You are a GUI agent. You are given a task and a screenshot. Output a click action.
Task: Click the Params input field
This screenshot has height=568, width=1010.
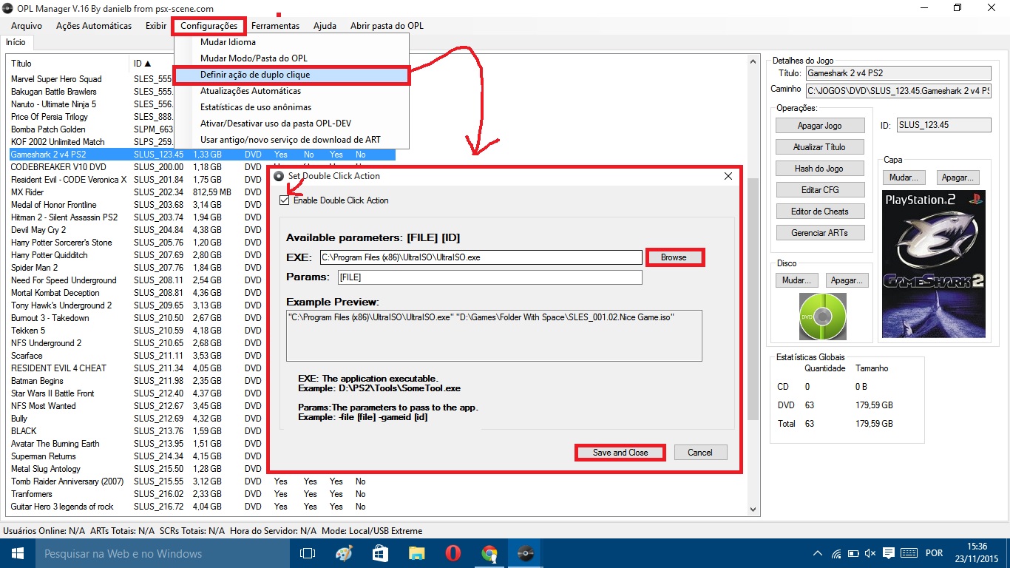click(x=489, y=277)
